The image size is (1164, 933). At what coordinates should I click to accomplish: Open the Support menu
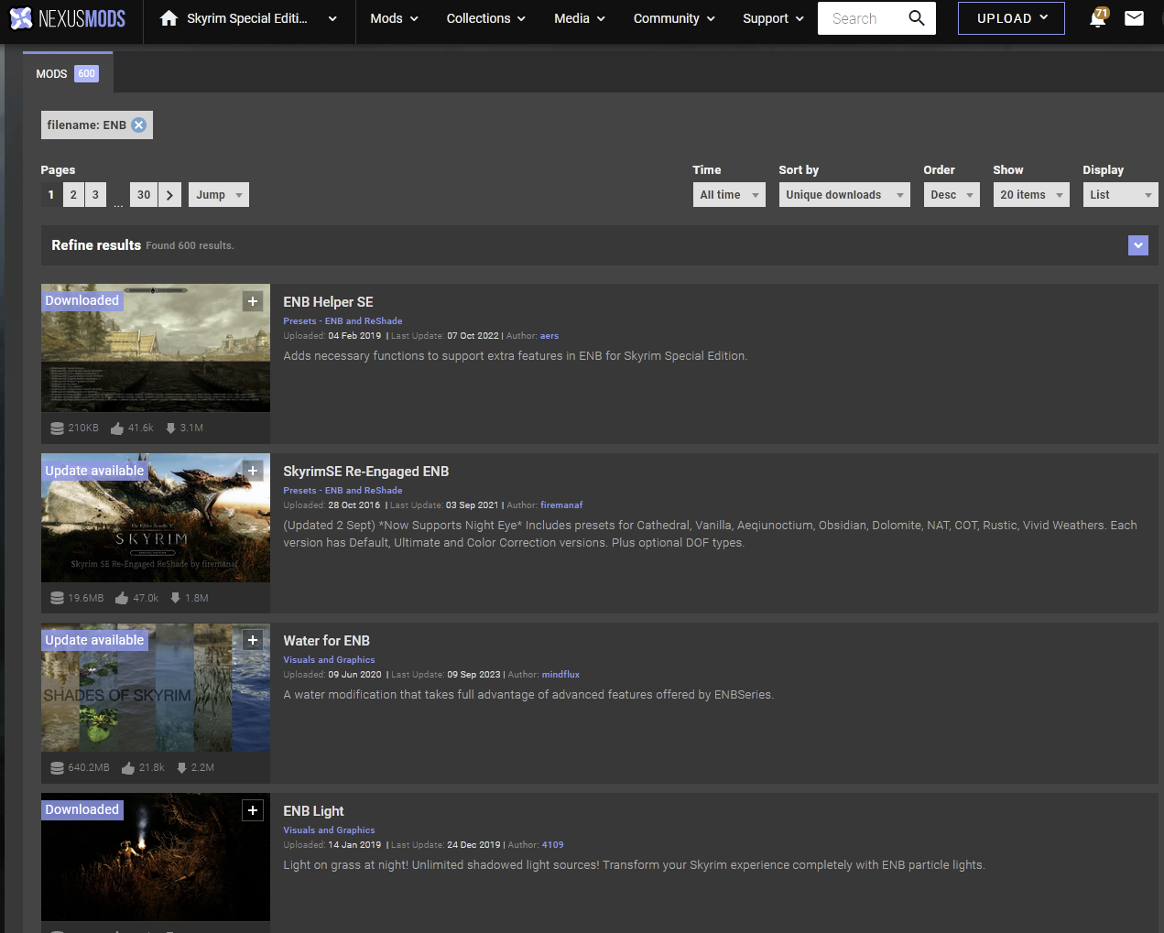773,18
